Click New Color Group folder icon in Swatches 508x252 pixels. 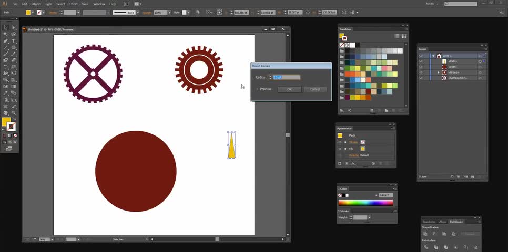[386, 111]
